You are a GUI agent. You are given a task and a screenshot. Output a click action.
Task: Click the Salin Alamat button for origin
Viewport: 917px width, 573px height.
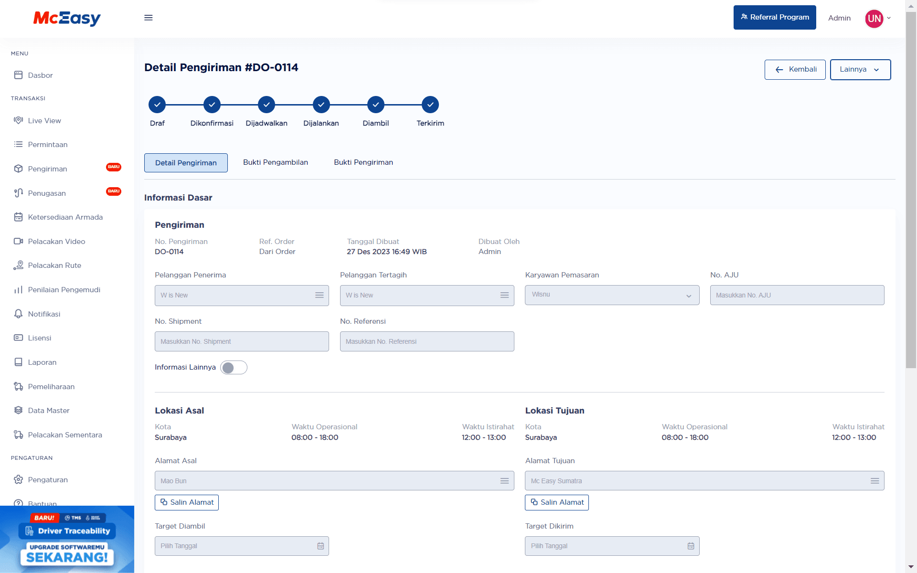pyautogui.click(x=187, y=502)
